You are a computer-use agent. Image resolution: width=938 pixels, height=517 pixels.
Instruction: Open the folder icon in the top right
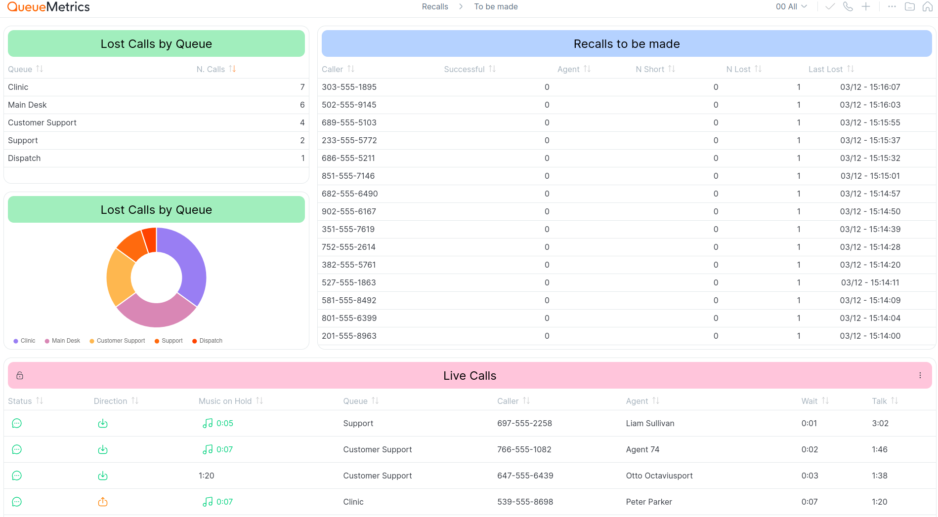pyautogui.click(x=909, y=6)
